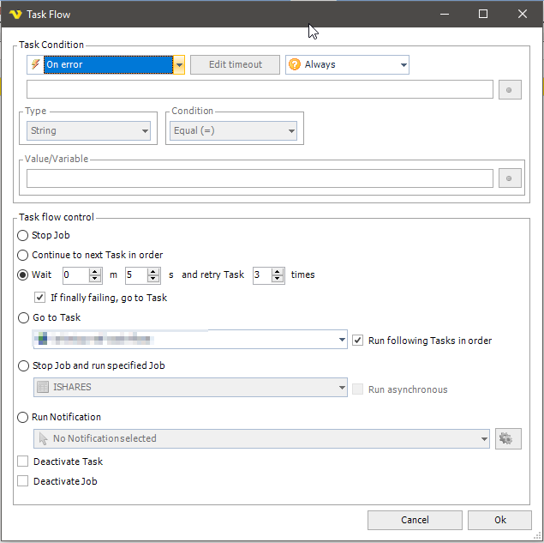Click the lightning icon in On error combo
The width and height of the screenshot is (544, 543).
coord(35,64)
